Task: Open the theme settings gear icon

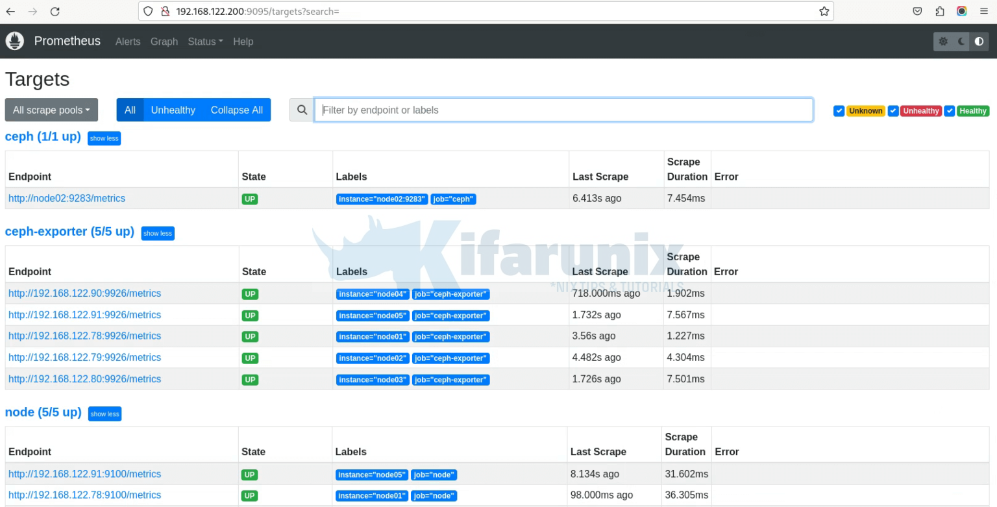Action: (942, 41)
